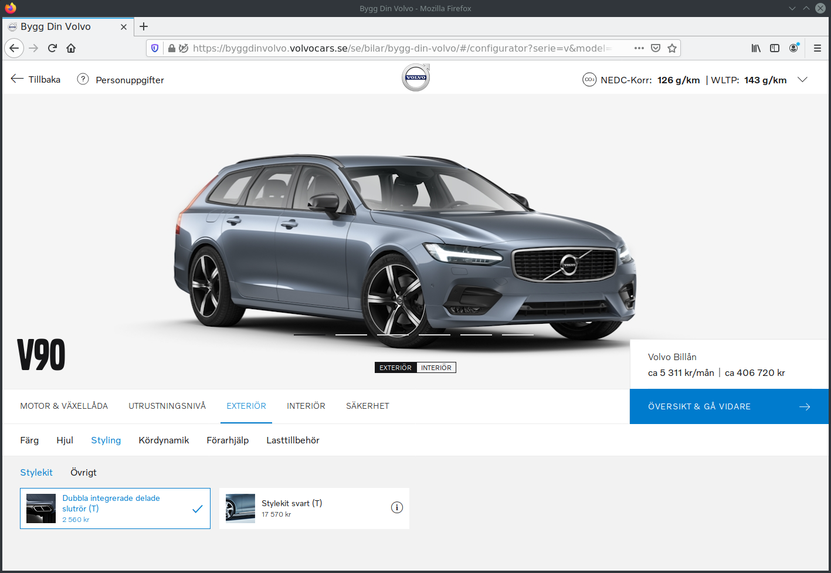Screen dimensions: 831x573
Task: Save page to Pocket
Action: [x=656, y=48]
